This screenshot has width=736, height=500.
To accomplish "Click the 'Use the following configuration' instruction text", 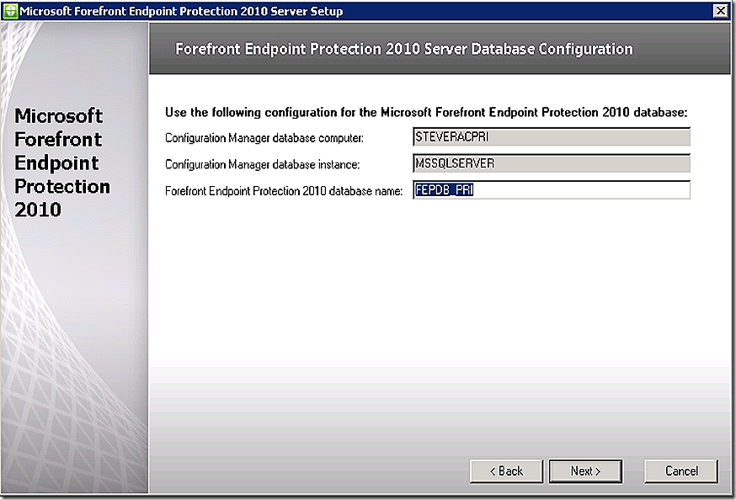I will tap(426, 112).
